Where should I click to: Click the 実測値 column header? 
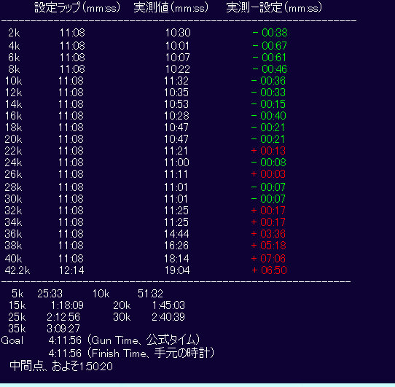click(171, 7)
